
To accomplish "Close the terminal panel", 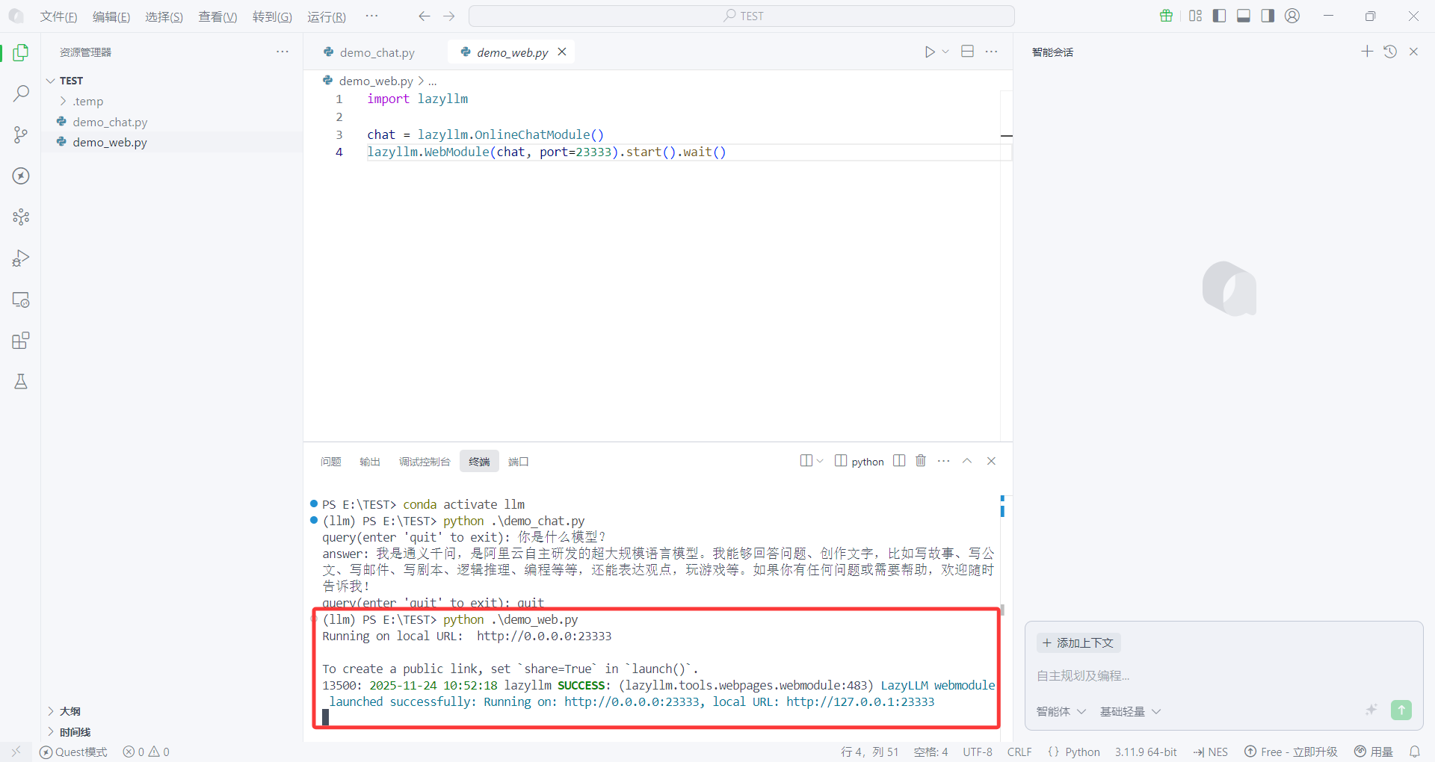I will pyautogui.click(x=991, y=461).
